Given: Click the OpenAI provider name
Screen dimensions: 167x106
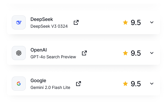Looking at the screenshot, I should pyautogui.click(x=39, y=50).
